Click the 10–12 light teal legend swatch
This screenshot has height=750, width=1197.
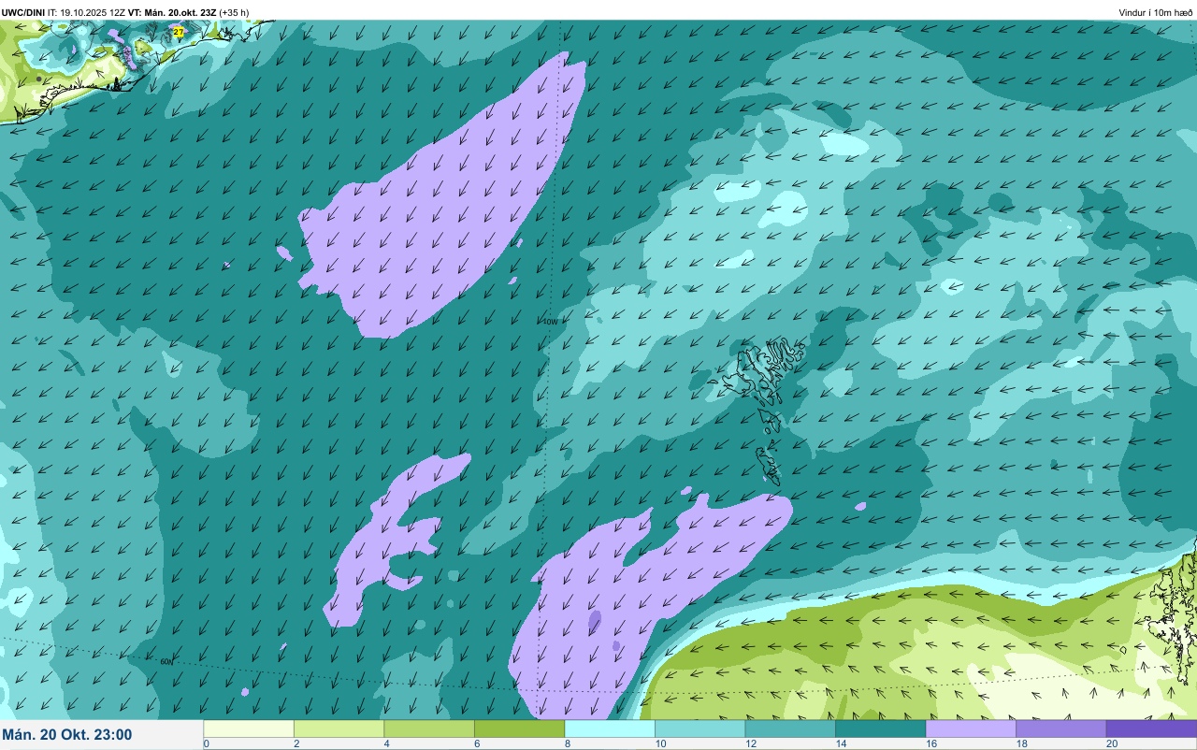[699, 728]
